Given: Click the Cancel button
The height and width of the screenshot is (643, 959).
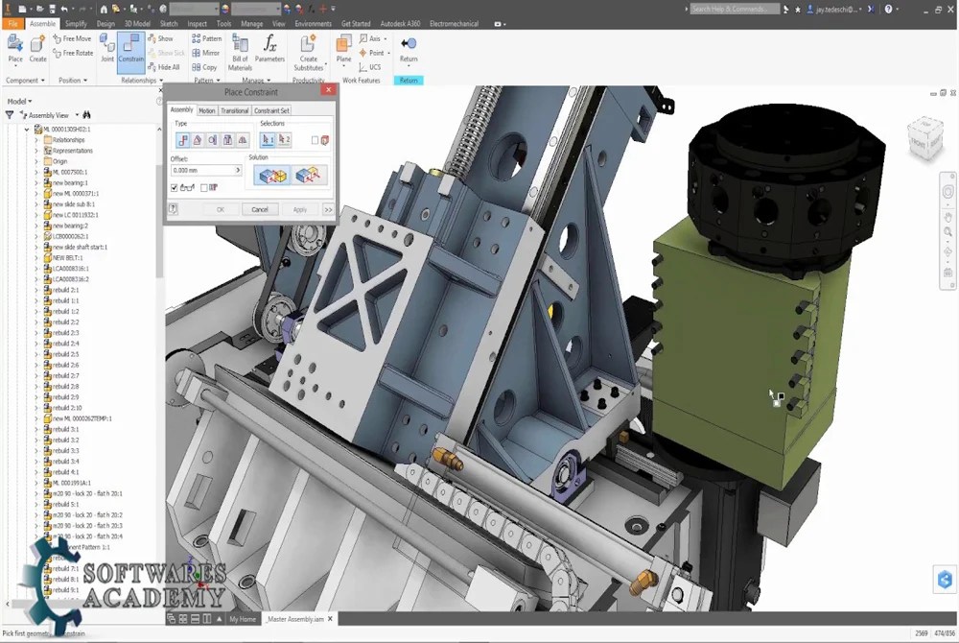Looking at the screenshot, I should pos(259,209).
